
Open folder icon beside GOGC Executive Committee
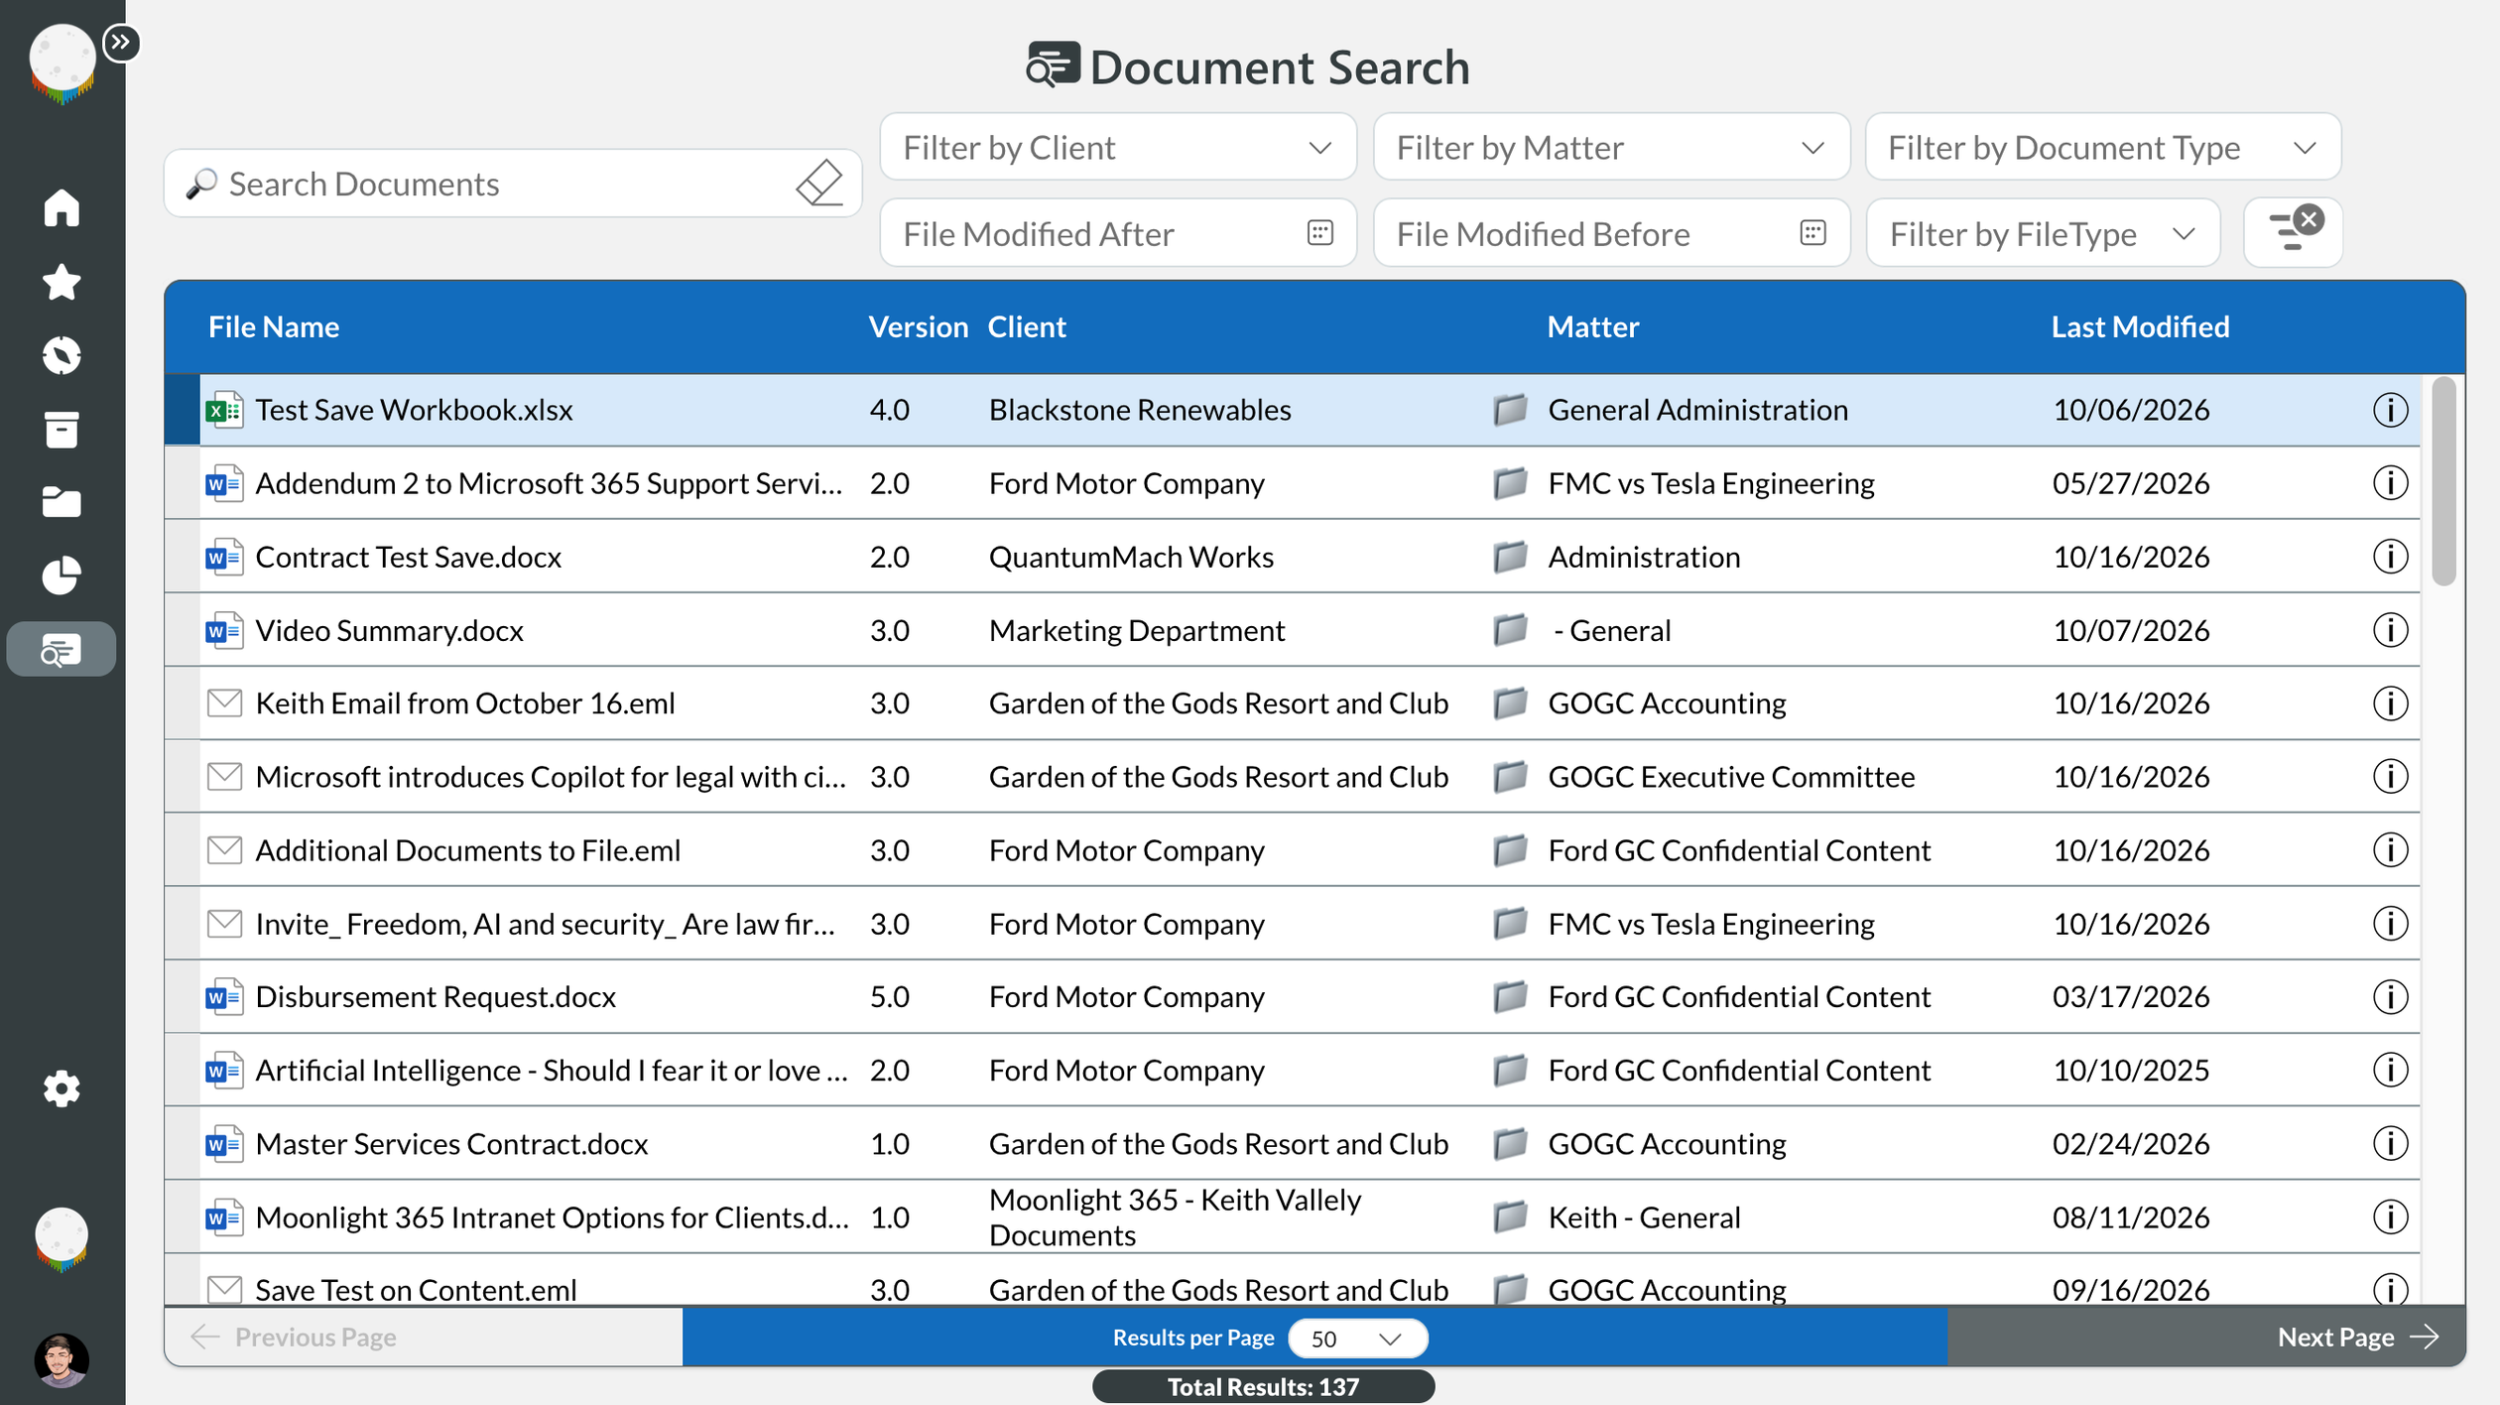point(1510,776)
